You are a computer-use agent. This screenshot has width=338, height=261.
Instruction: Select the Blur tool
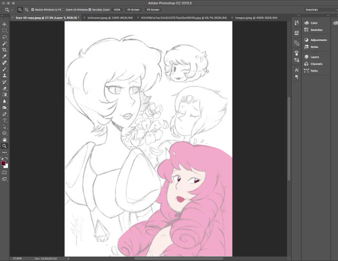click(x=4, y=101)
